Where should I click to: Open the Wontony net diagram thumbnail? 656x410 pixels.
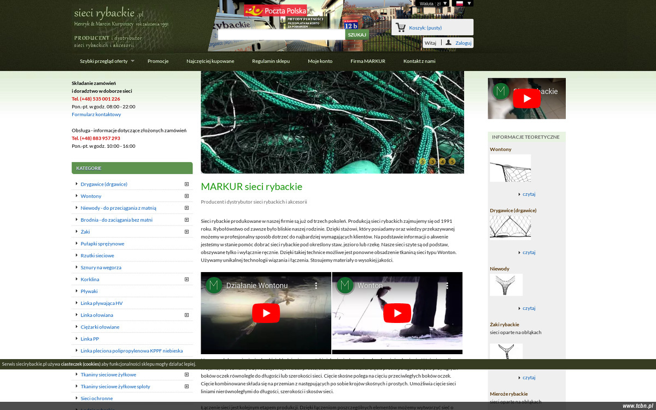(x=510, y=168)
